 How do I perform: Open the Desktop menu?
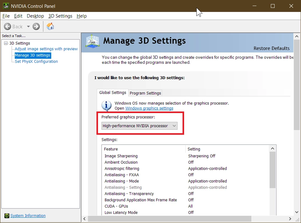point(35,16)
